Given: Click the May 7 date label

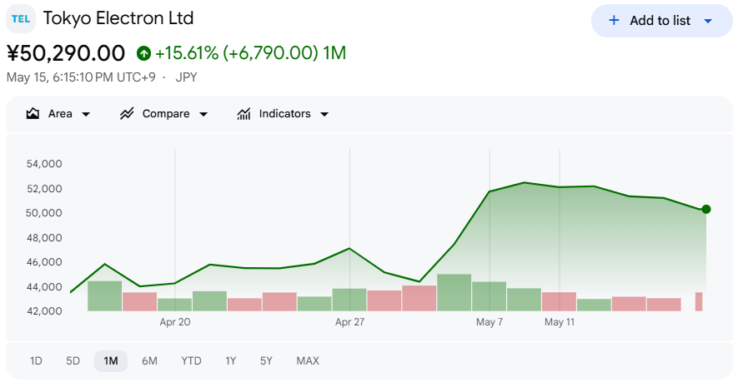Looking at the screenshot, I should tap(489, 322).
